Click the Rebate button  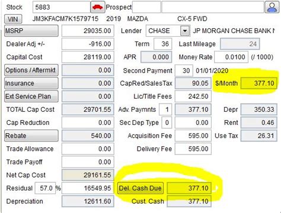tap(31, 135)
